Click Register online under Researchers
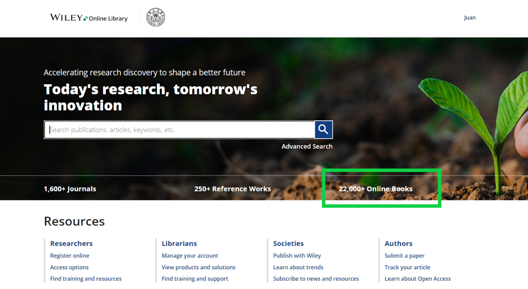 [x=70, y=256]
